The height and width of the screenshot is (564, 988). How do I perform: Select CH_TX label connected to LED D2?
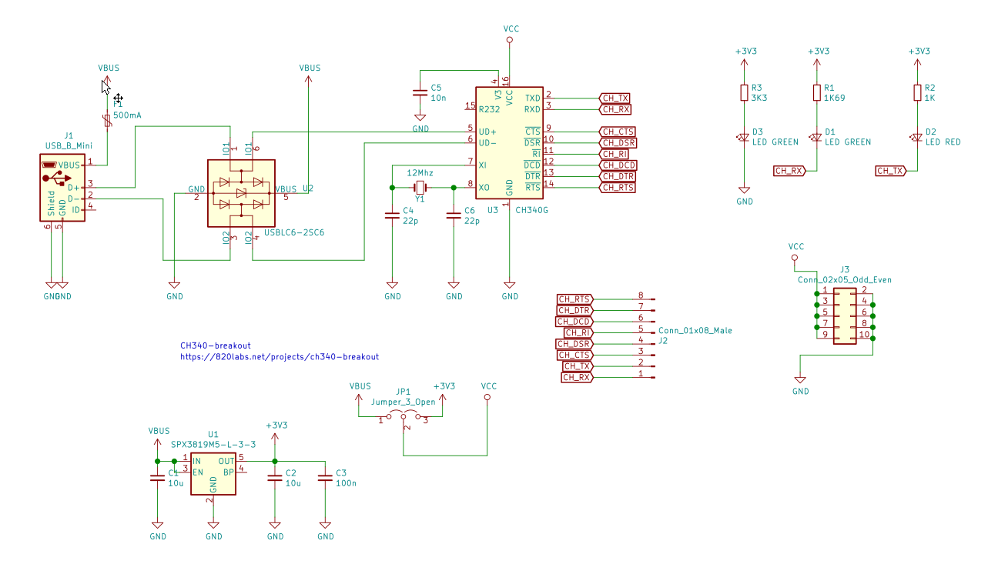pyautogui.click(x=890, y=170)
